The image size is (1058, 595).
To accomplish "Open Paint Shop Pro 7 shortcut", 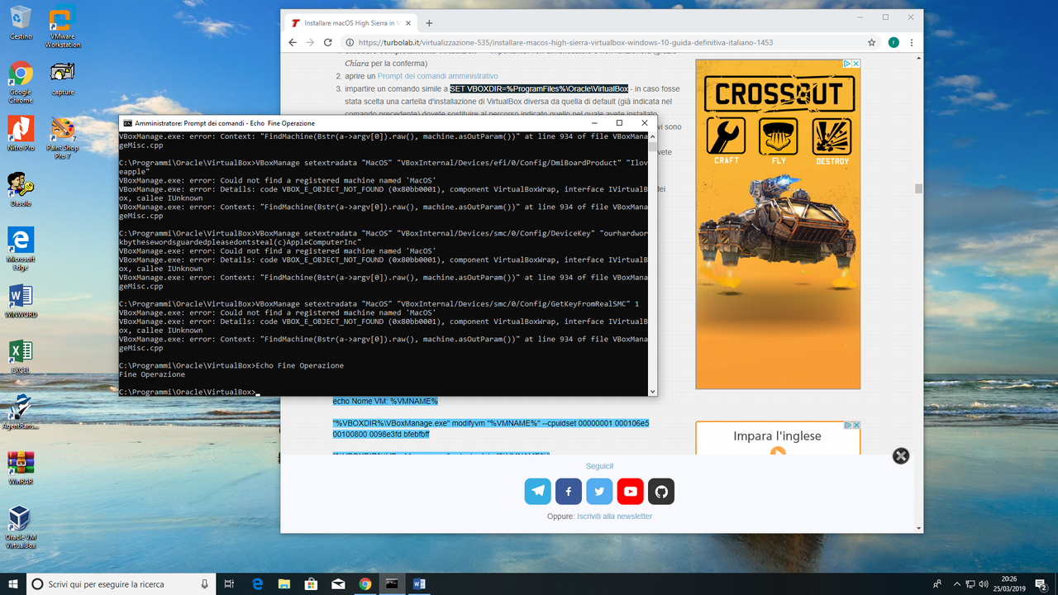I will coord(63,138).
